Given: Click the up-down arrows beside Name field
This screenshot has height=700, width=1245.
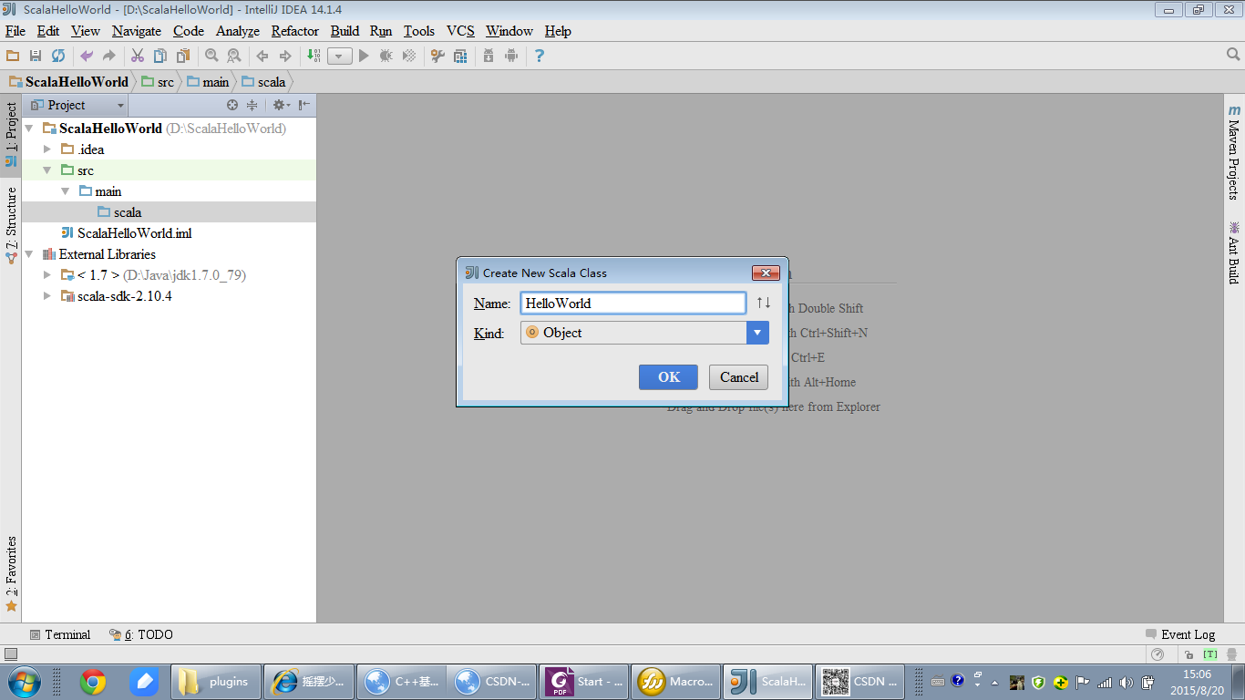Looking at the screenshot, I should click(x=764, y=303).
